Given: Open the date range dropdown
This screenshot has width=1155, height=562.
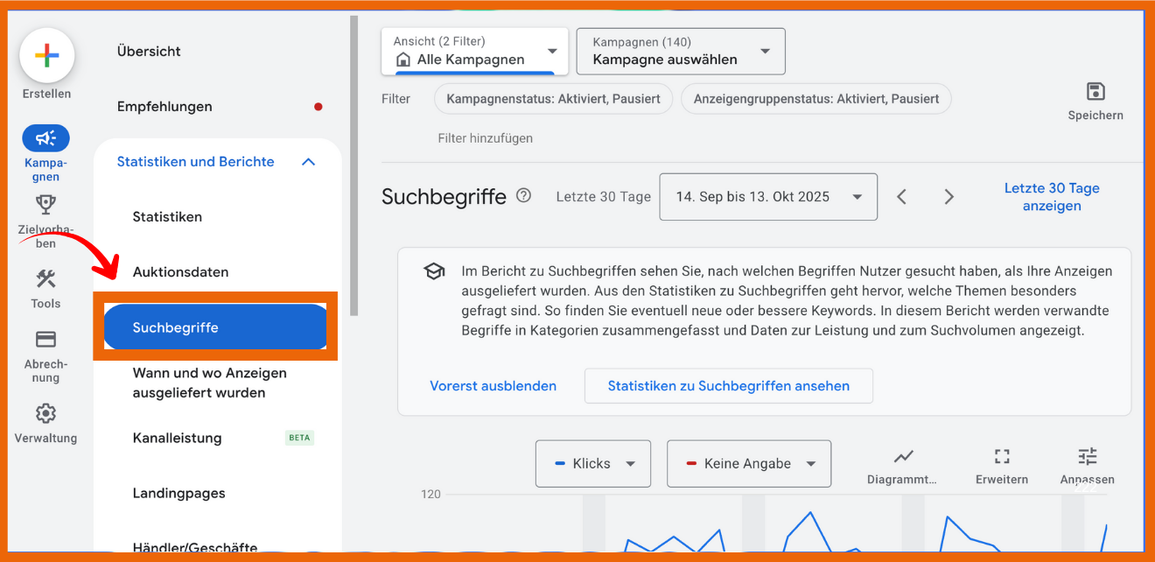Looking at the screenshot, I should point(767,197).
